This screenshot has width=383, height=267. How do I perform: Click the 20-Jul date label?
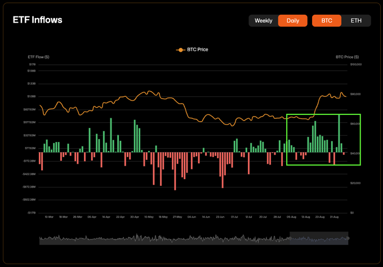[263, 217]
